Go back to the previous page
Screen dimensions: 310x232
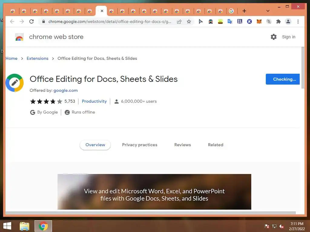click(12, 21)
